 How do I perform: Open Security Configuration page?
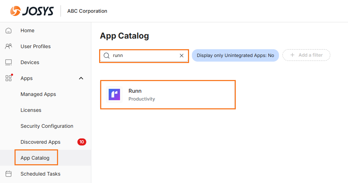[47, 126]
